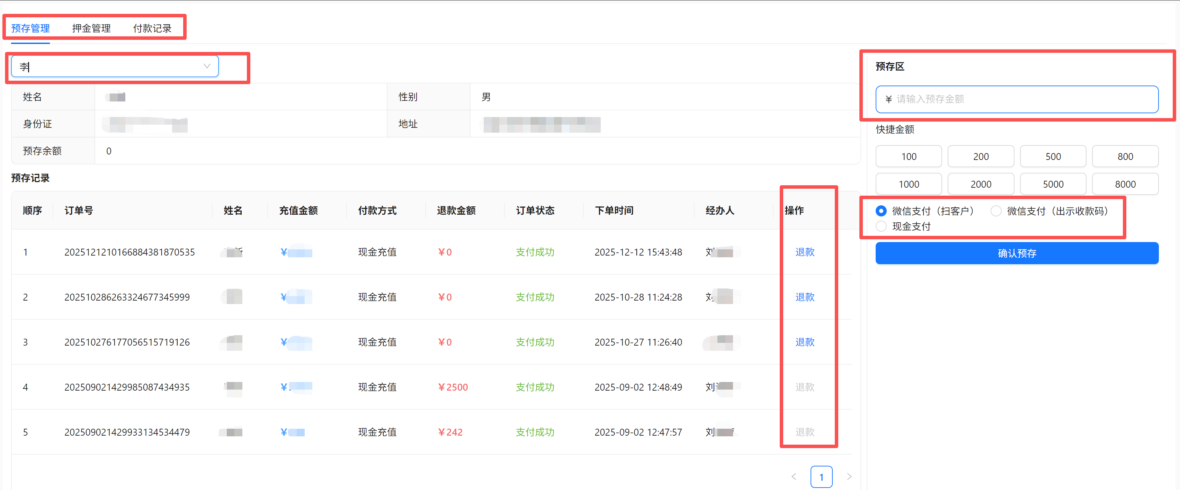Click 退款 for the 2025-10-28 order
Screen dimensions: 1180x490
tap(804, 297)
